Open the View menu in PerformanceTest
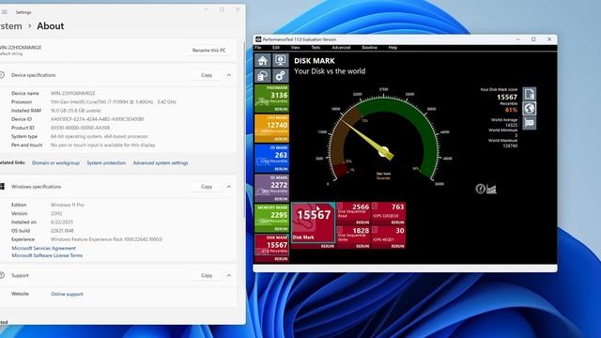The height and width of the screenshot is (338, 601). tap(295, 48)
